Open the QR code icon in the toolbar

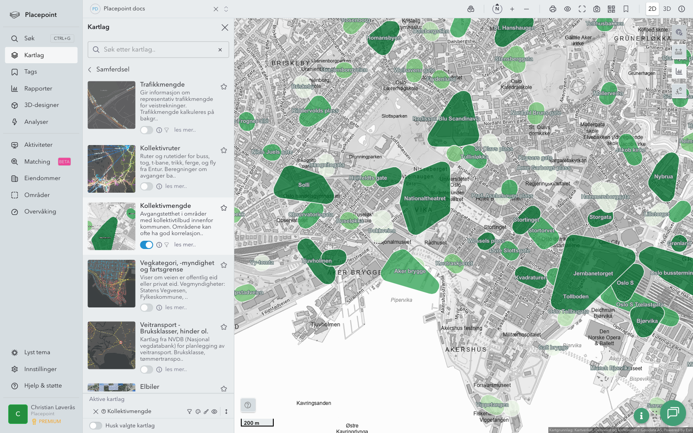(611, 9)
